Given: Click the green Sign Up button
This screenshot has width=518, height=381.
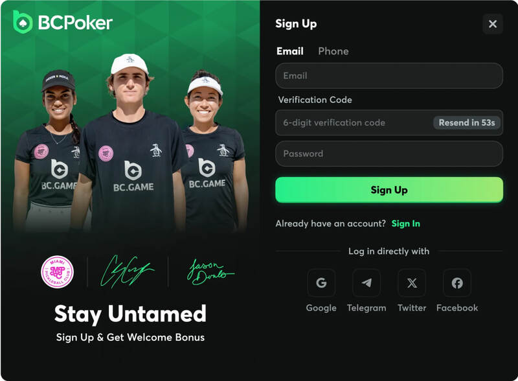Looking at the screenshot, I should (389, 190).
